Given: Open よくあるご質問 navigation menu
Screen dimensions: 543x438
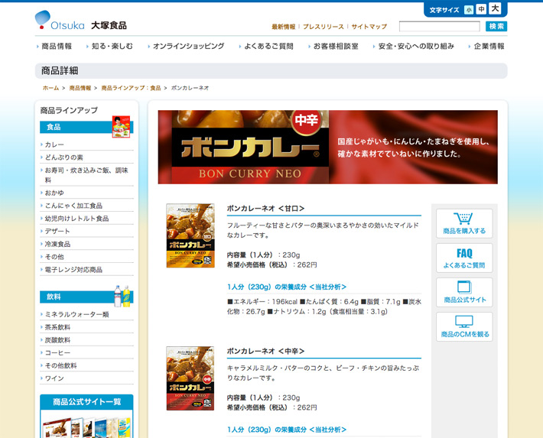Looking at the screenshot, I should pos(268,46).
